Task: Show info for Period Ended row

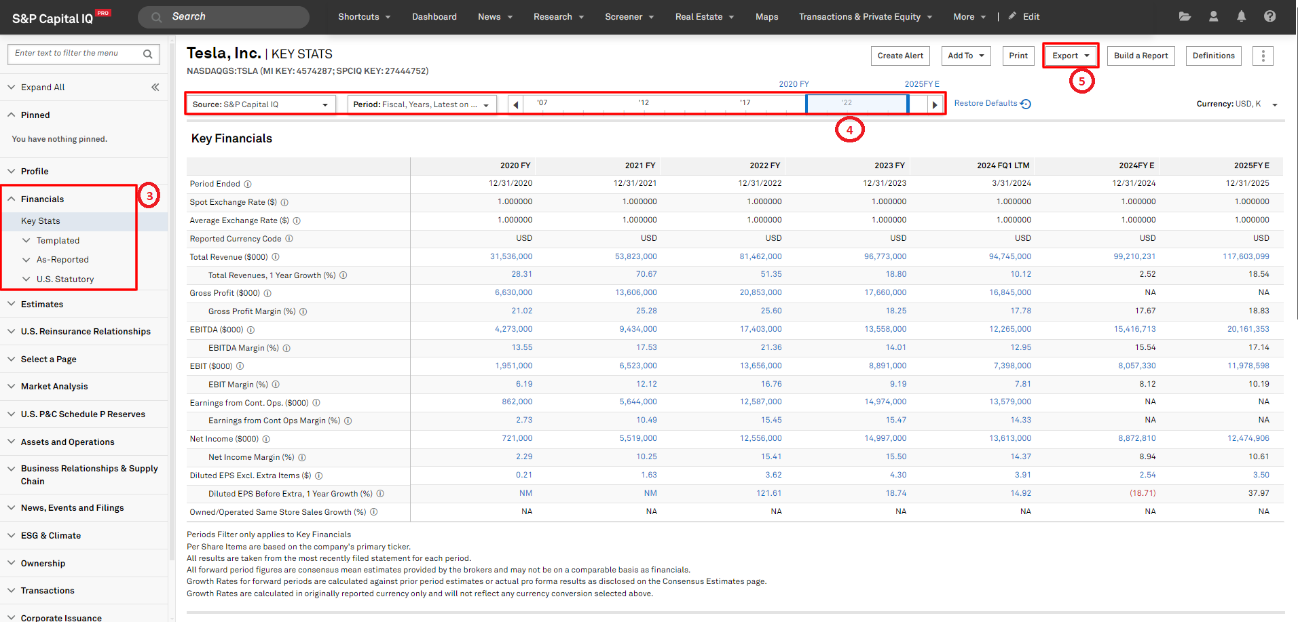Action: [248, 184]
